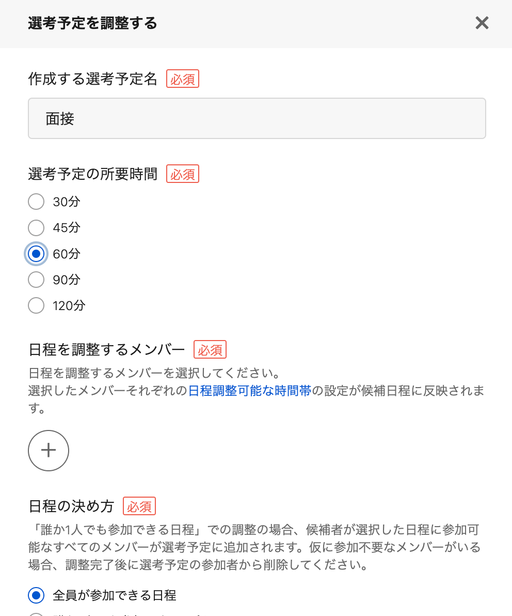This screenshot has width=512, height=616.
Task: Click the 45分 label text
Action: [x=67, y=227]
